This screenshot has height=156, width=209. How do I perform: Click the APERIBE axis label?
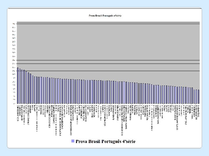30,109
